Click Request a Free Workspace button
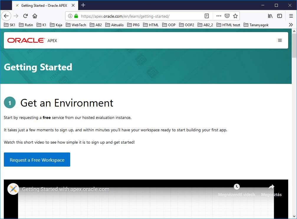This screenshot has height=219, width=297. click(x=37, y=160)
